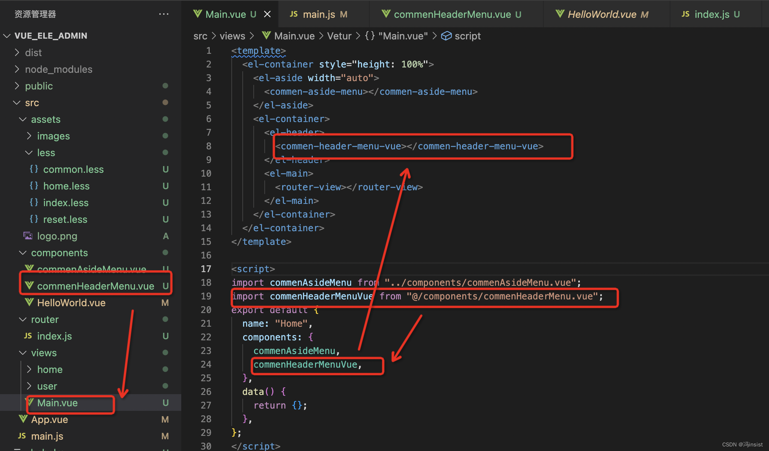This screenshot has width=769, height=451.
Task: Click the JS icon on the main.js tab
Action: click(294, 14)
